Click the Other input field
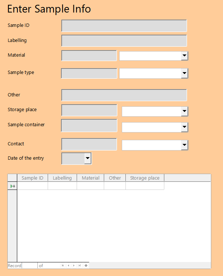 [x=124, y=95]
